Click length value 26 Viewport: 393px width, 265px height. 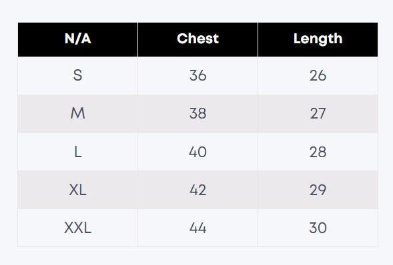tap(318, 75)
